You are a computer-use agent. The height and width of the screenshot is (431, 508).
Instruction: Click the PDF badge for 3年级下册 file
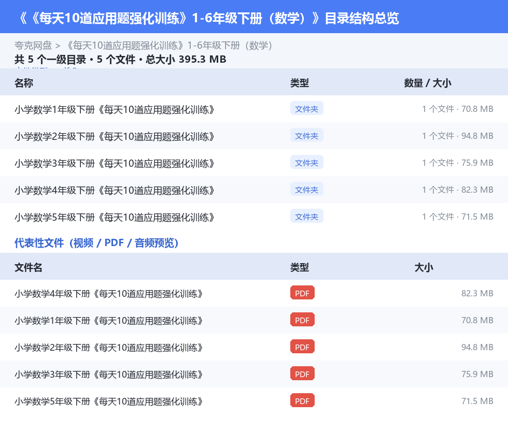coord(302,373)
